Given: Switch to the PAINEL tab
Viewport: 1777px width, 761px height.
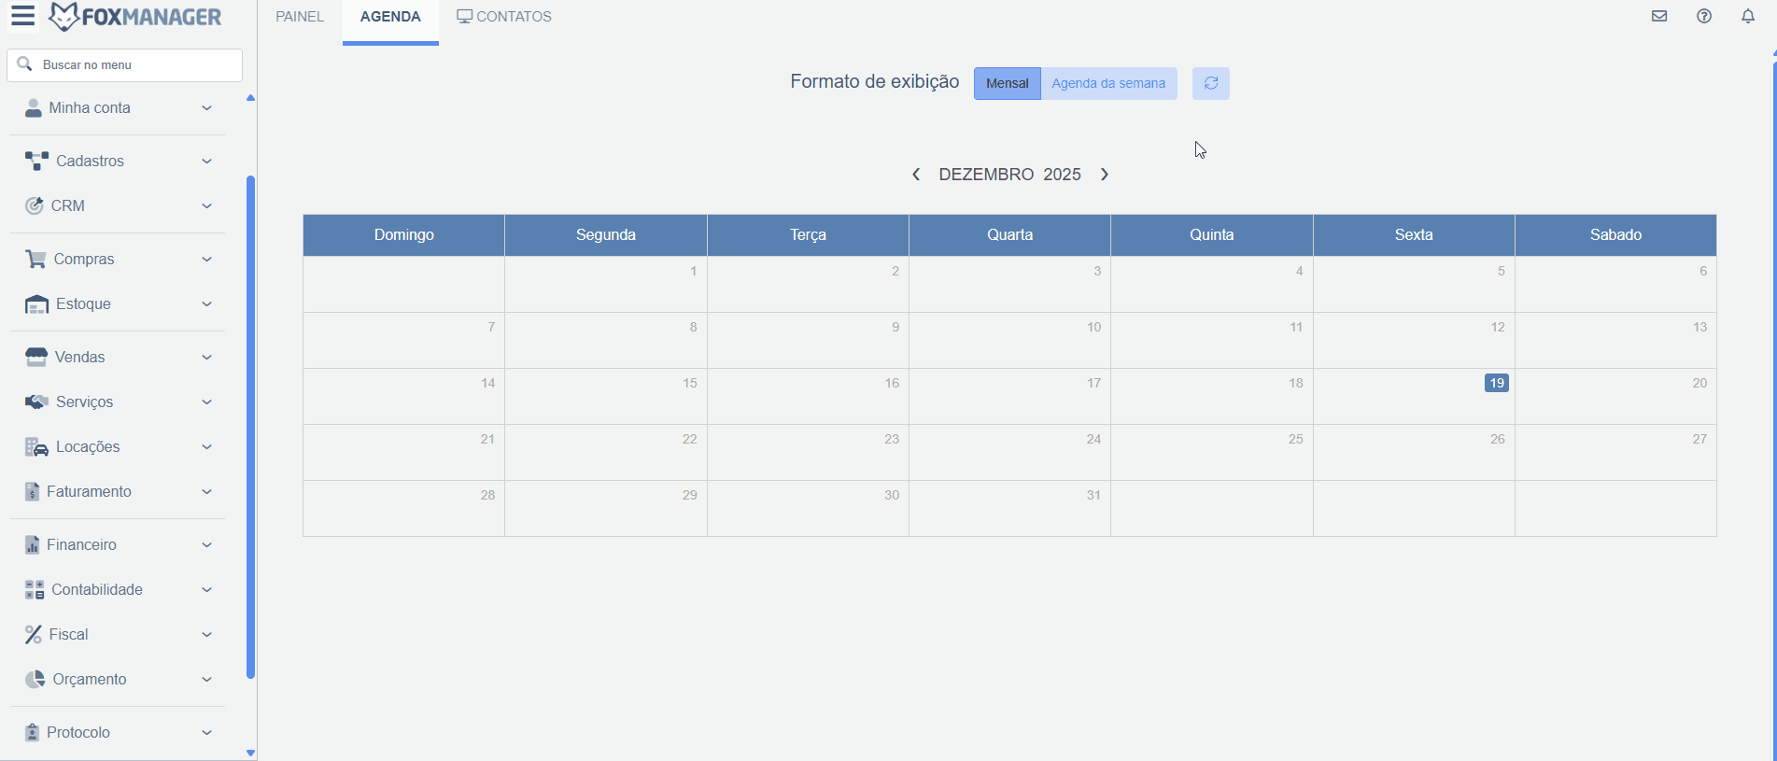Looking at the screenshot, I should click(x=300, y=17).
